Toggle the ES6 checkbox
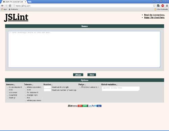 [x=8, y=90]
